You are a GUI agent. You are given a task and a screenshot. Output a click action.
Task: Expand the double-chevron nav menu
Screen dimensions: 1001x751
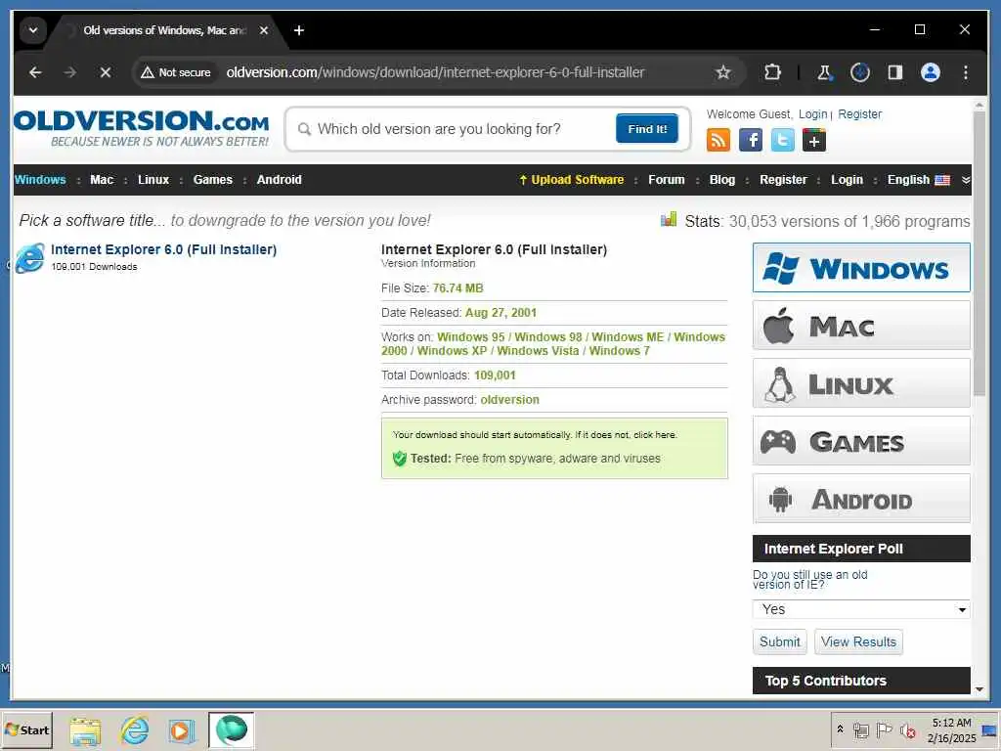(965, 180)
